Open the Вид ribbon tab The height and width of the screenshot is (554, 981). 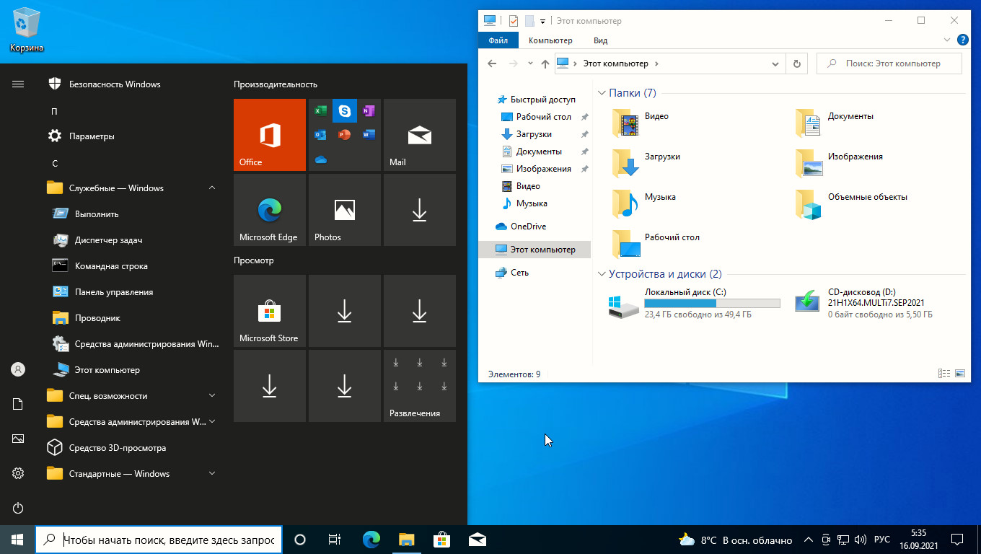(600, 40)
